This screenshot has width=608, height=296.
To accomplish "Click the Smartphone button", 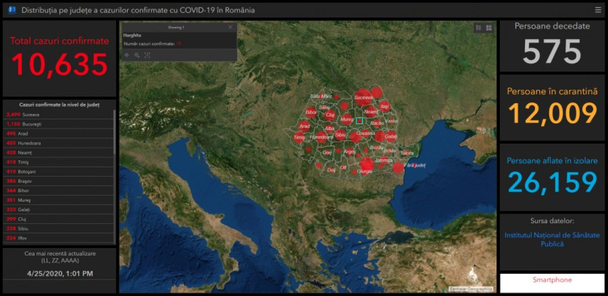I will [x=552, y=280].
